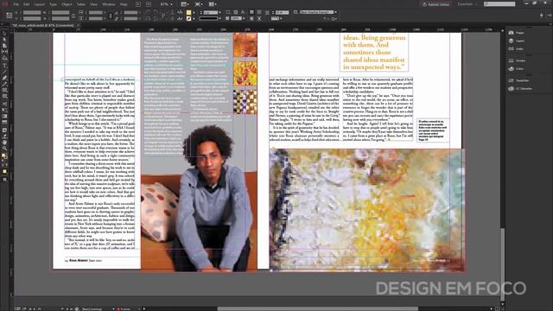Open the Window menu

(x=109, y=4)
